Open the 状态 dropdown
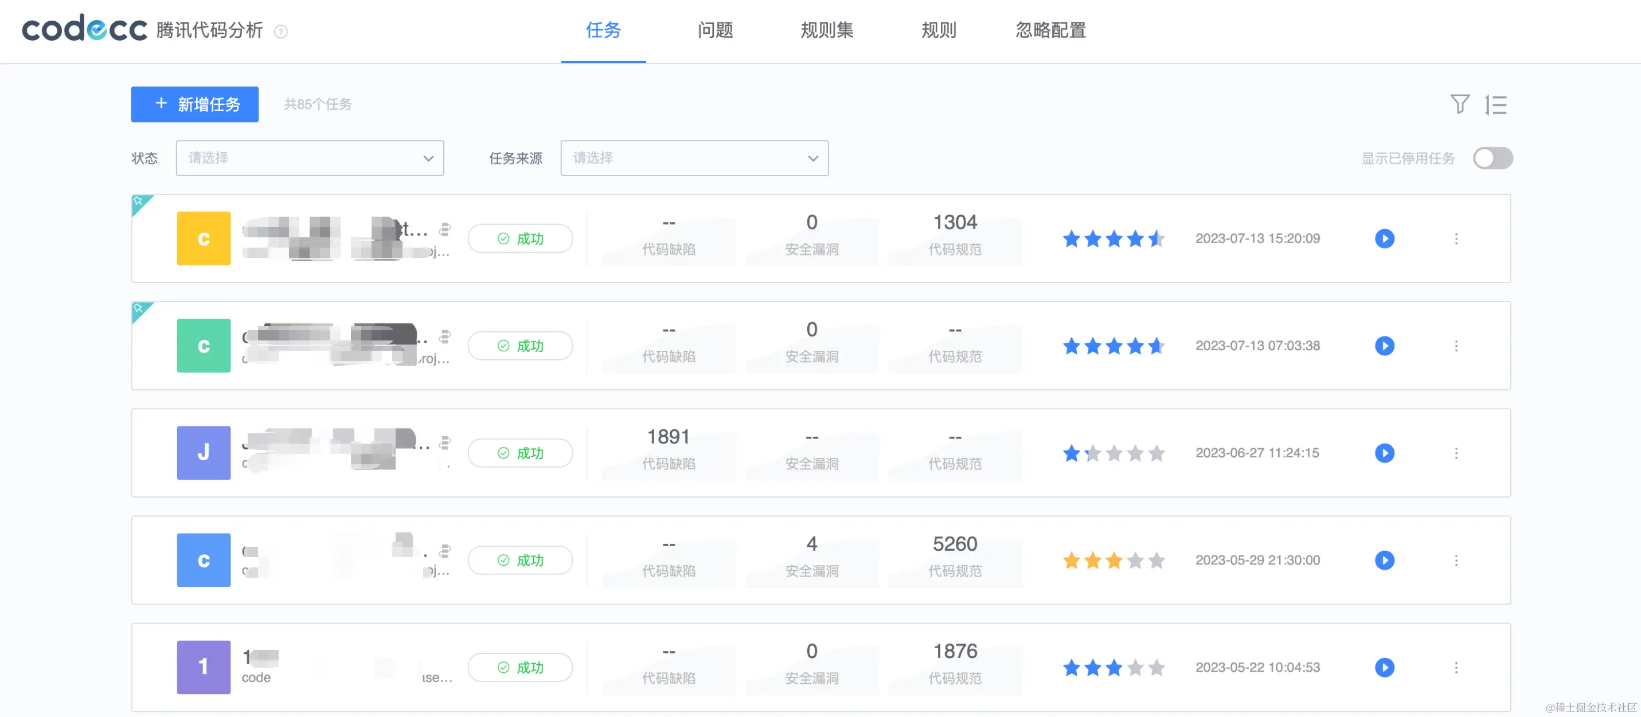The width and height of the screenshot is (1641, 717). (310, 158)
